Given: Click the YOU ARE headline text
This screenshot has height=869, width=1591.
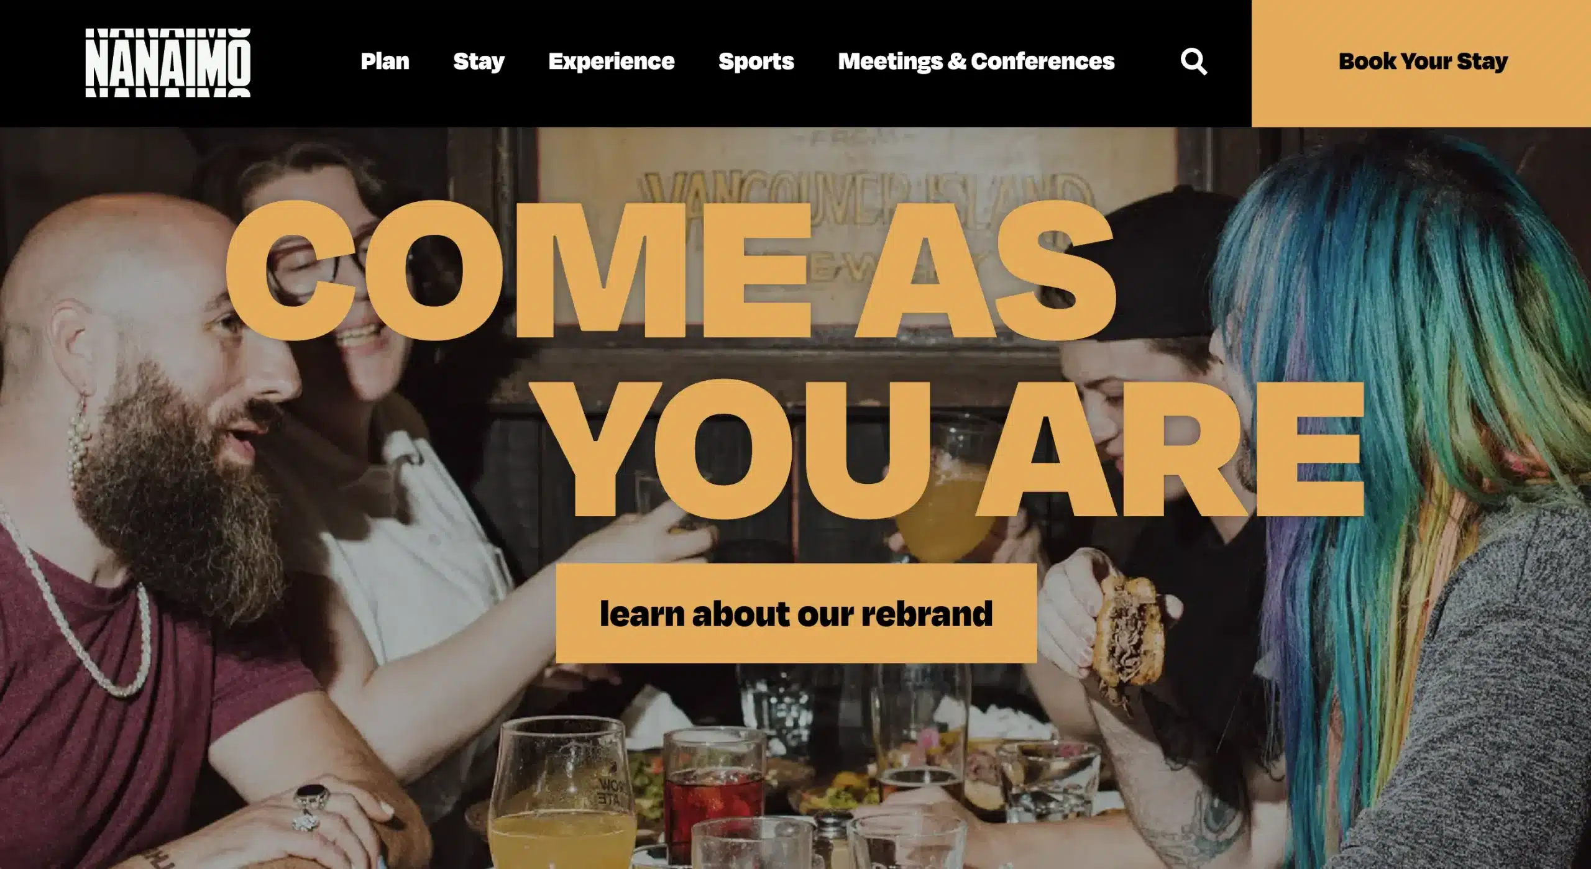Looking at the screenshot, I should pos(956,449).
